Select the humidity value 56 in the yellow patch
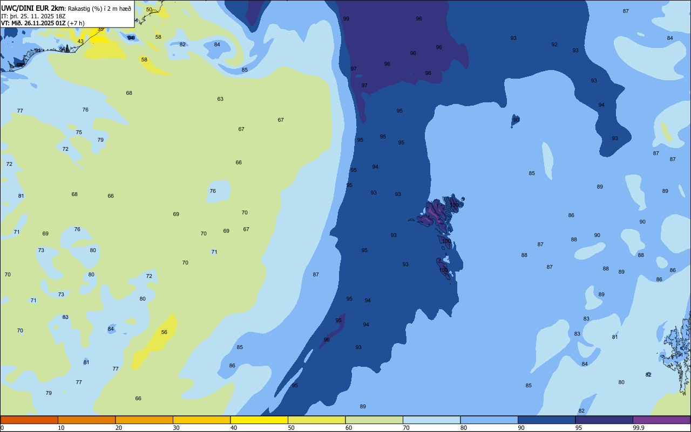 coord(164,332)
